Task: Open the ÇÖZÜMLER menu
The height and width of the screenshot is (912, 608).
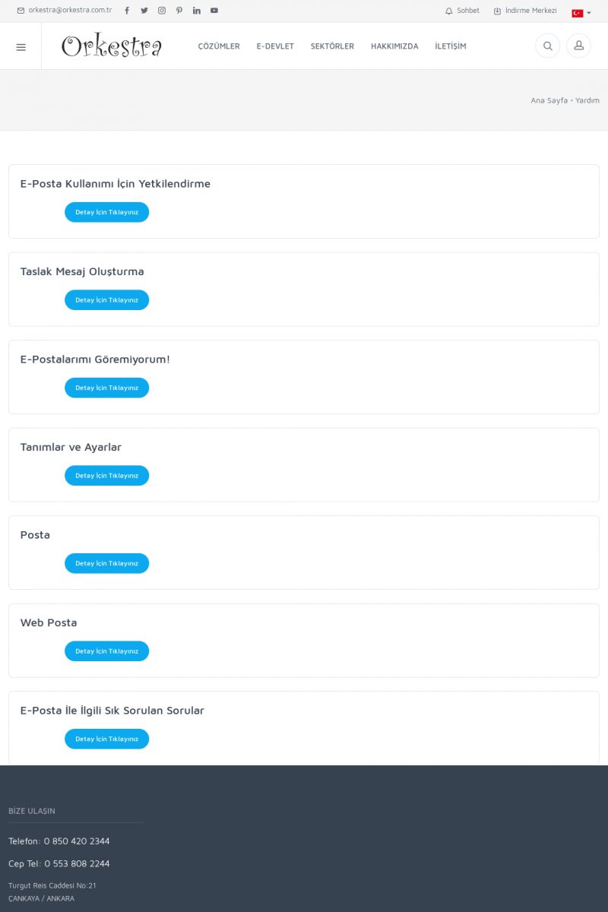Action: [219, 46]
